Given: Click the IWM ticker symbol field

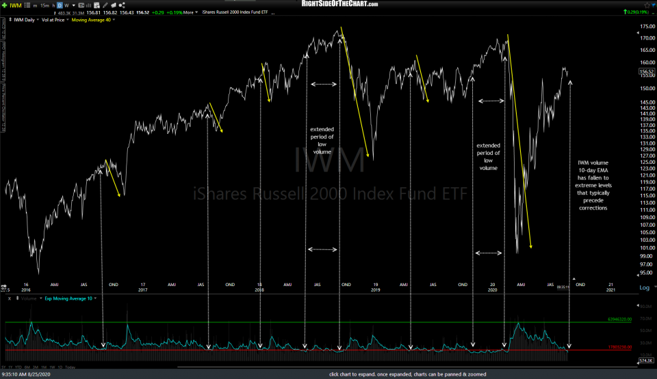Looking at the screenshot, I should point(16,5).
